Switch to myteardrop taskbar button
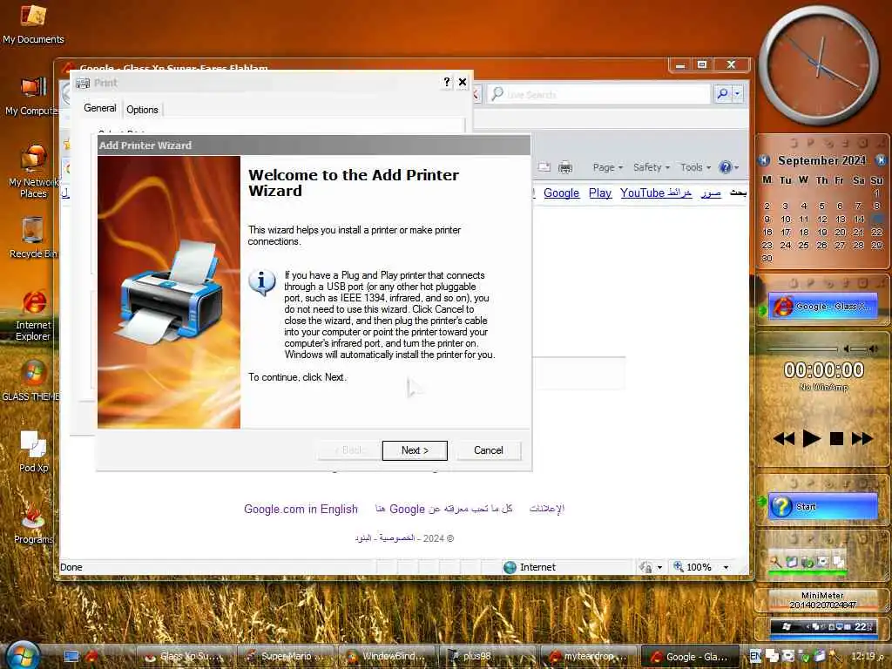Viewport: 892px width, 669px height. [589, 657]
